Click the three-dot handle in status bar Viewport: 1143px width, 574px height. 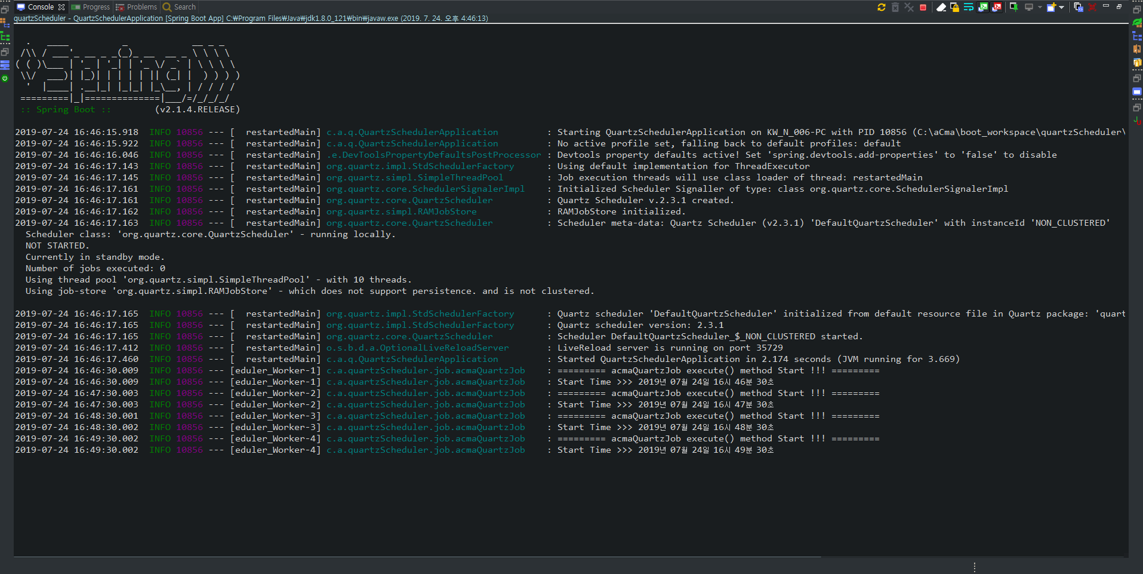click(x=974, y=567)
